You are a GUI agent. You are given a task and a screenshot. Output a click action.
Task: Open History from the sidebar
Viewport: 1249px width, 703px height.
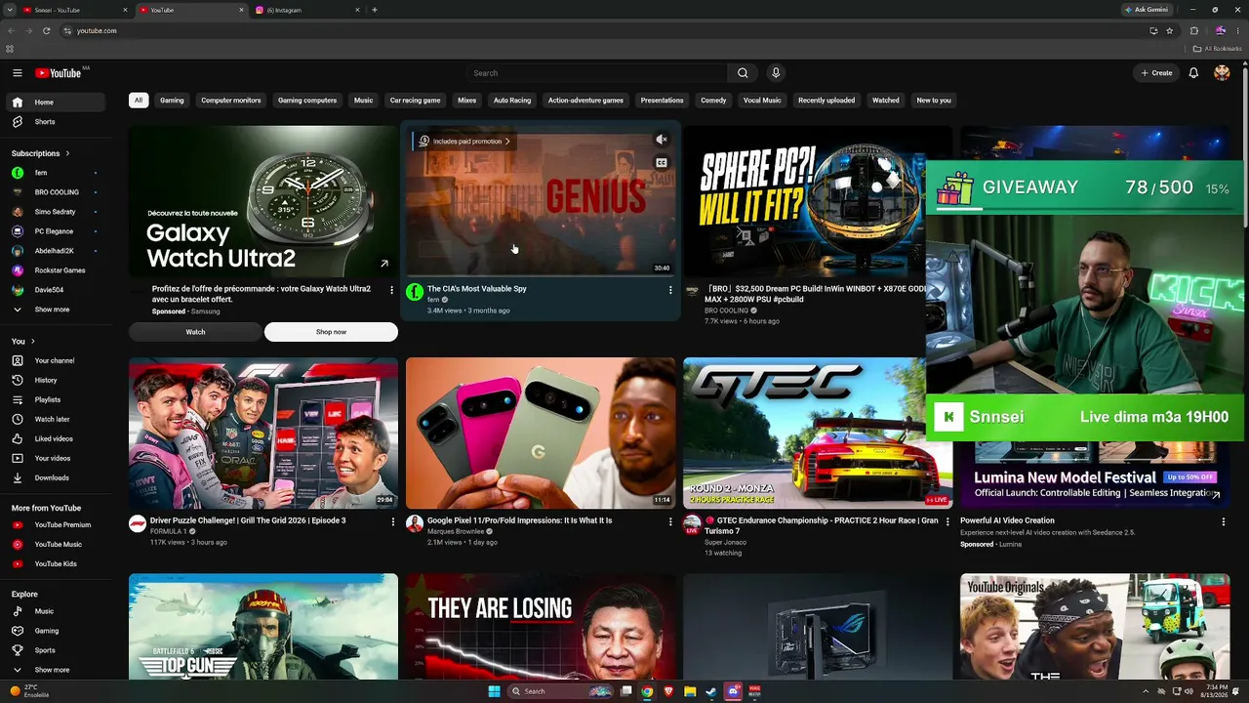tap(57, 380)
